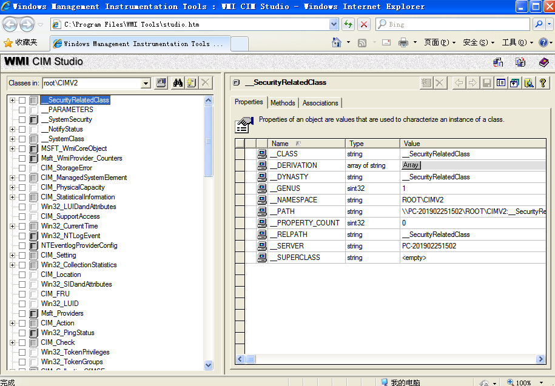
Task: Expand the CIM_Action tree node
Action: (12, 323)
